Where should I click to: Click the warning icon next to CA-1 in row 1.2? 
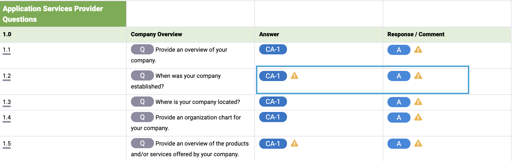pyautogui.click(x=294, y=76)
